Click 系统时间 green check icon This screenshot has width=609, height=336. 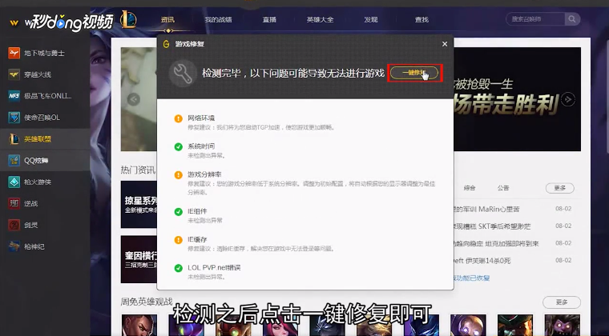[x=178, y=147]
